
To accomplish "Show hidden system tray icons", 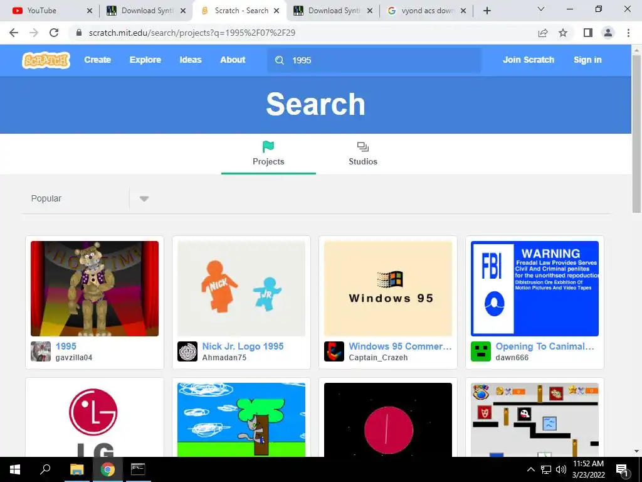I will (530, 469).
